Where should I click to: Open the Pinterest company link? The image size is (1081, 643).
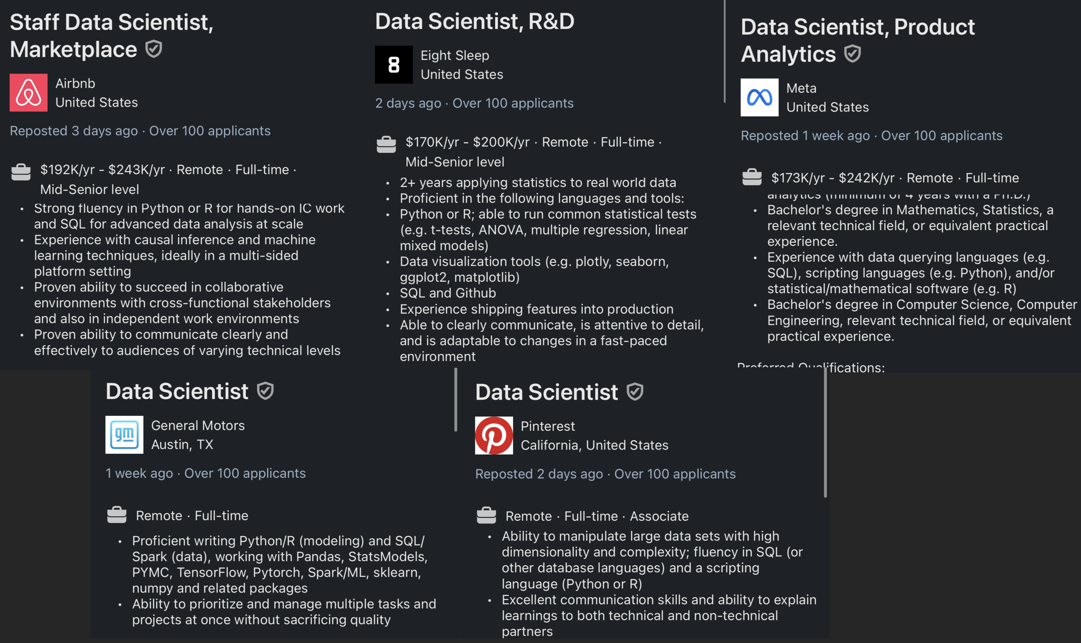547,427
